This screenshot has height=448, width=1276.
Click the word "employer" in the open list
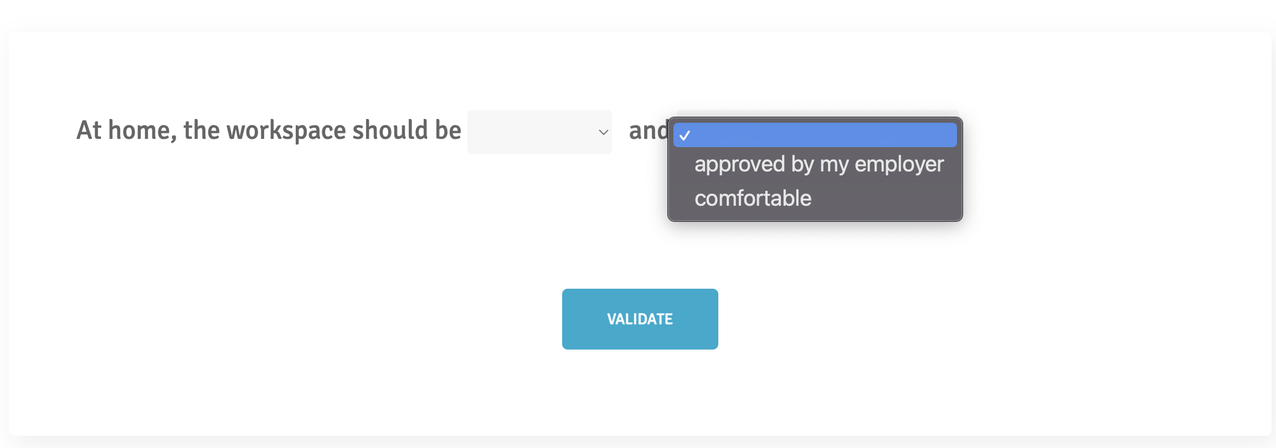(899, 164)
